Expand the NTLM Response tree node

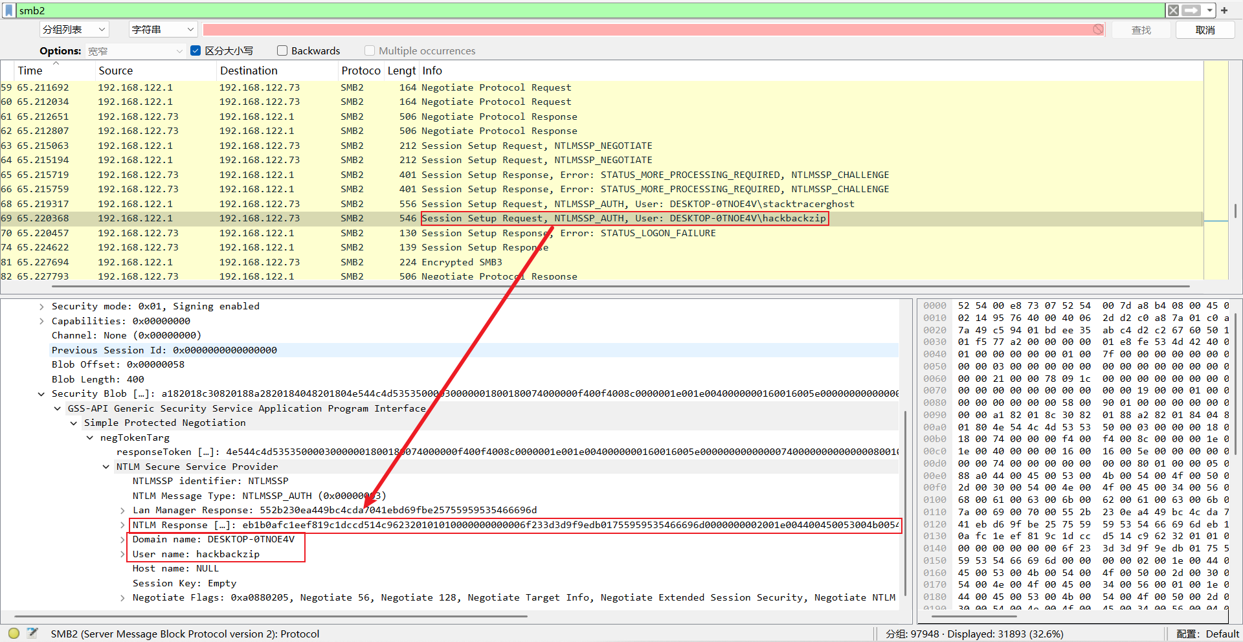tap(122, 525)
